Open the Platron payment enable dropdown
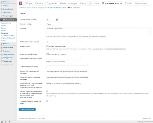 (x=52, y=20)
